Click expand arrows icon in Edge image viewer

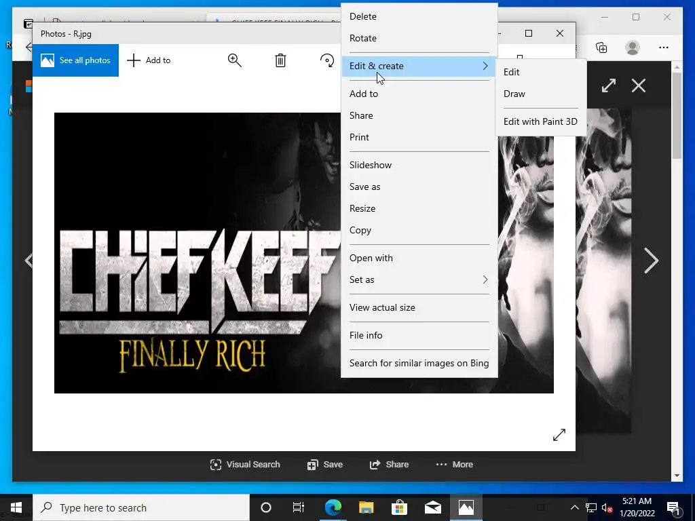pos(609,85)
